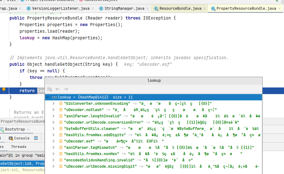284x174 pixels.
Task: Click the lookup popup title bar
Action: pos(154,81)
